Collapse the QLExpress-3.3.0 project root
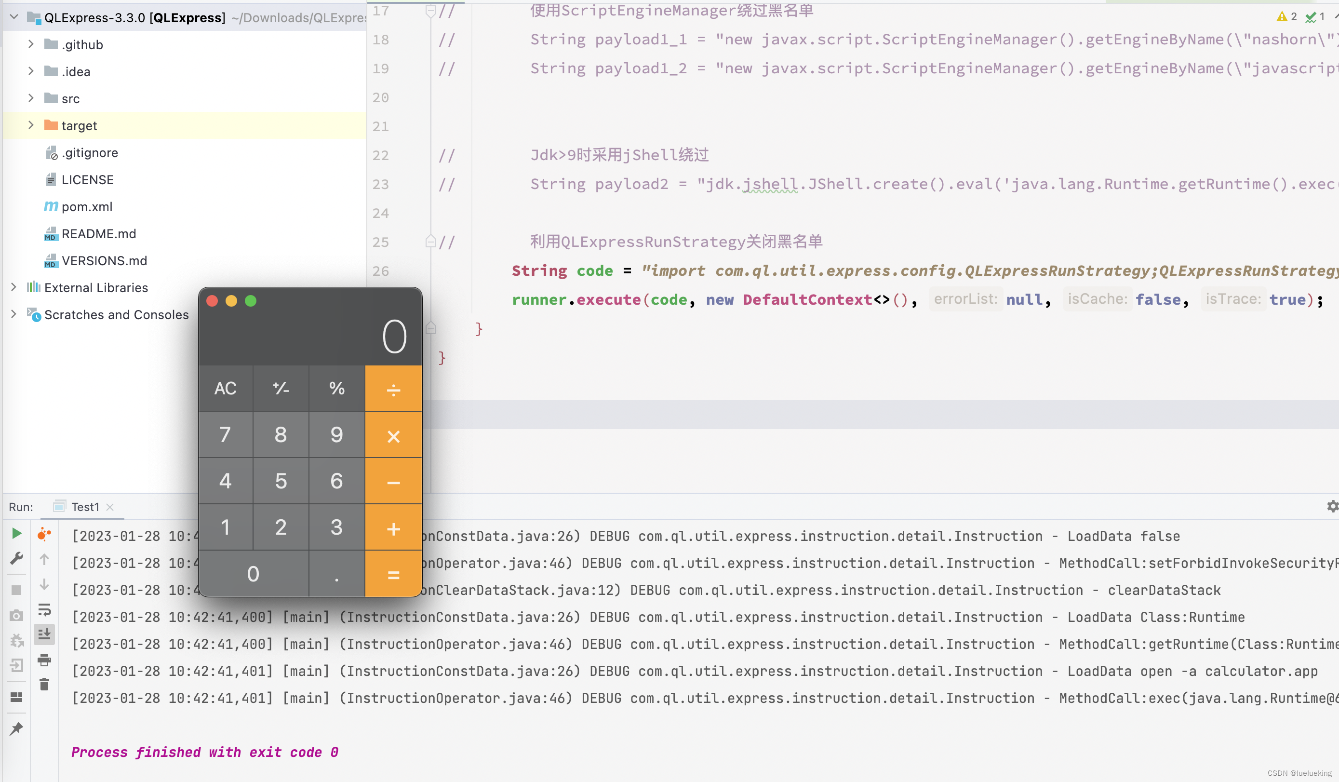The width and height of the screenshot is (1339, 782). 14,17
